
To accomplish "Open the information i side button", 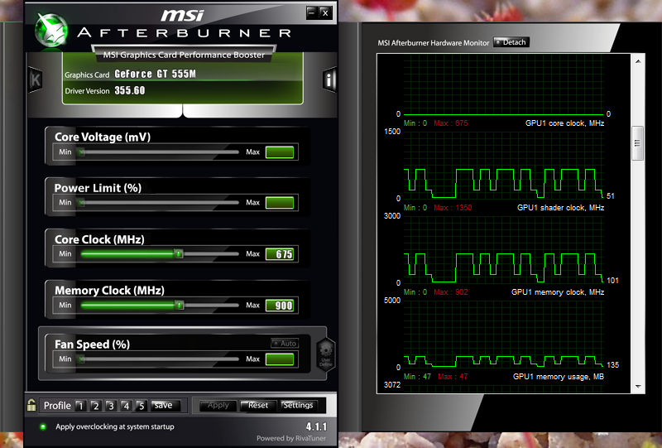I will click(x=329, y=79).
